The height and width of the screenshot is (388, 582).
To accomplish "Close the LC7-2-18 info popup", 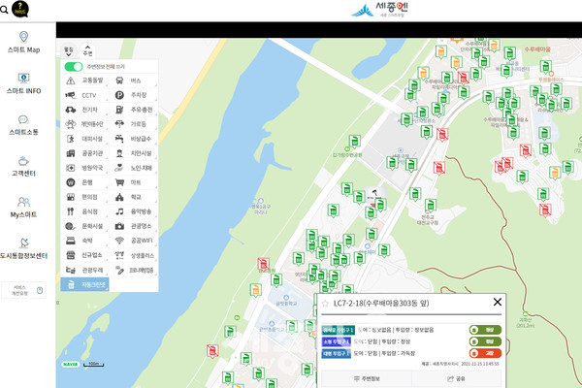I will 498,302.
